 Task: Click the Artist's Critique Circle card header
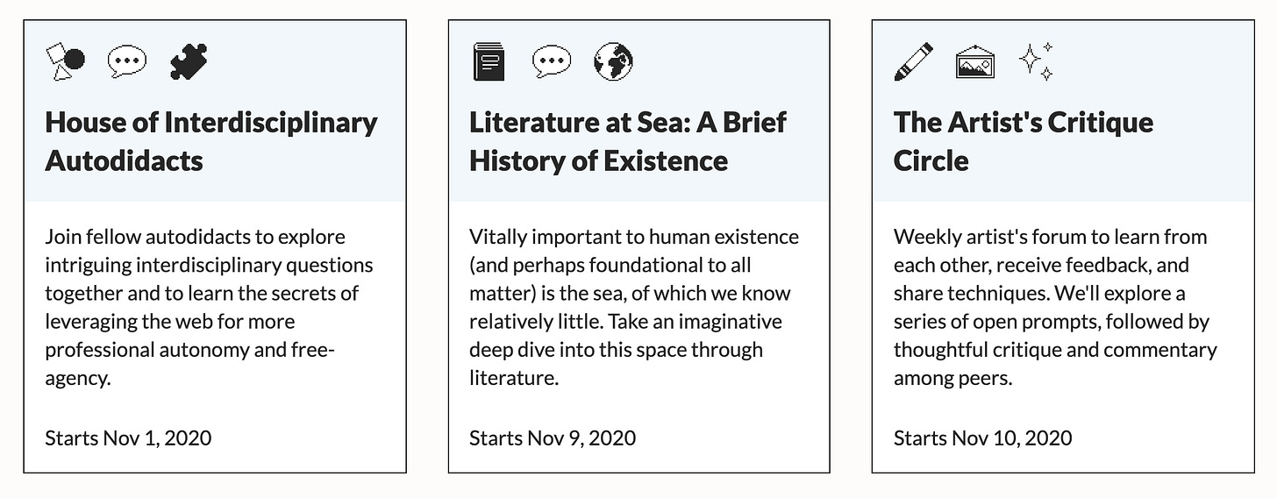[1063, 111]
